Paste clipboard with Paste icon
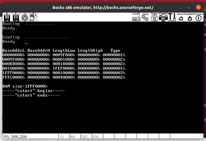Viewport: 206px width, 141px height. click(x=154, y=17)
